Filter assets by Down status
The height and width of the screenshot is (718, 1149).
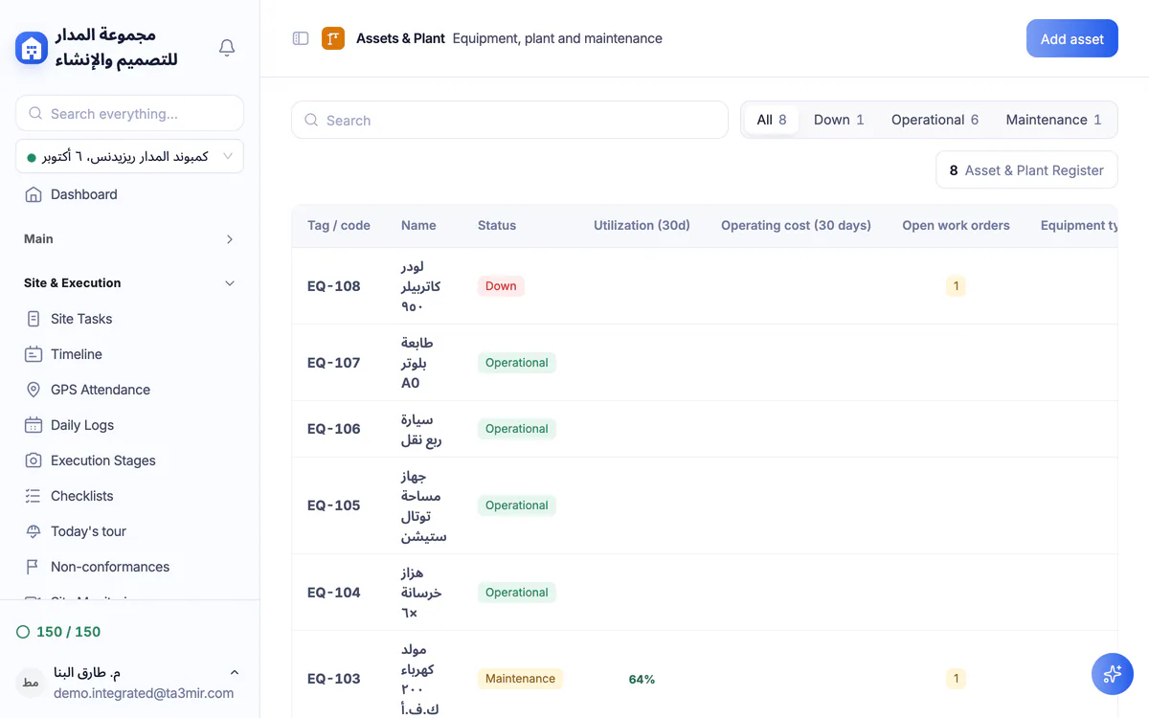coord(839,120)
